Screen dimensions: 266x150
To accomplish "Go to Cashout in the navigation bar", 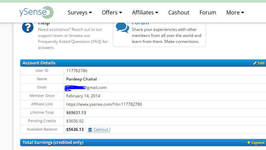I will tap(179, 12).
